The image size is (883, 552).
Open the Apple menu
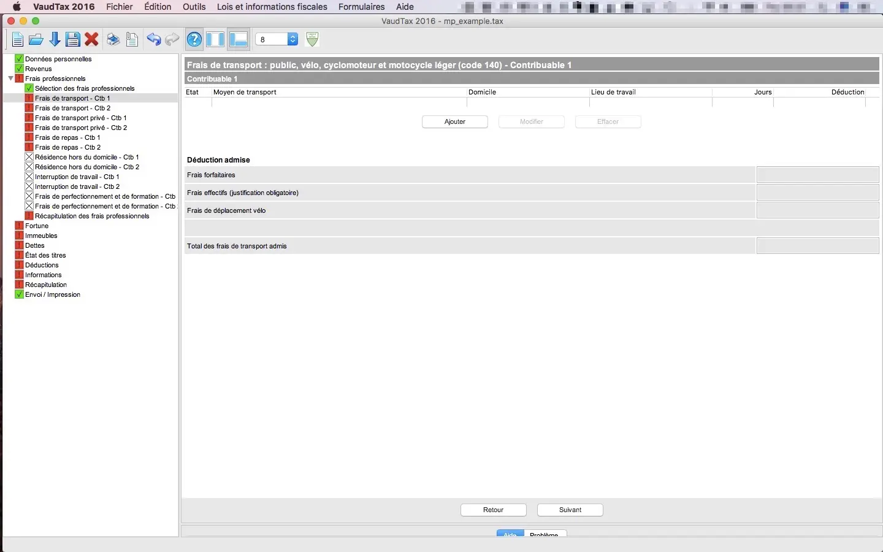(x=17, y=7)
